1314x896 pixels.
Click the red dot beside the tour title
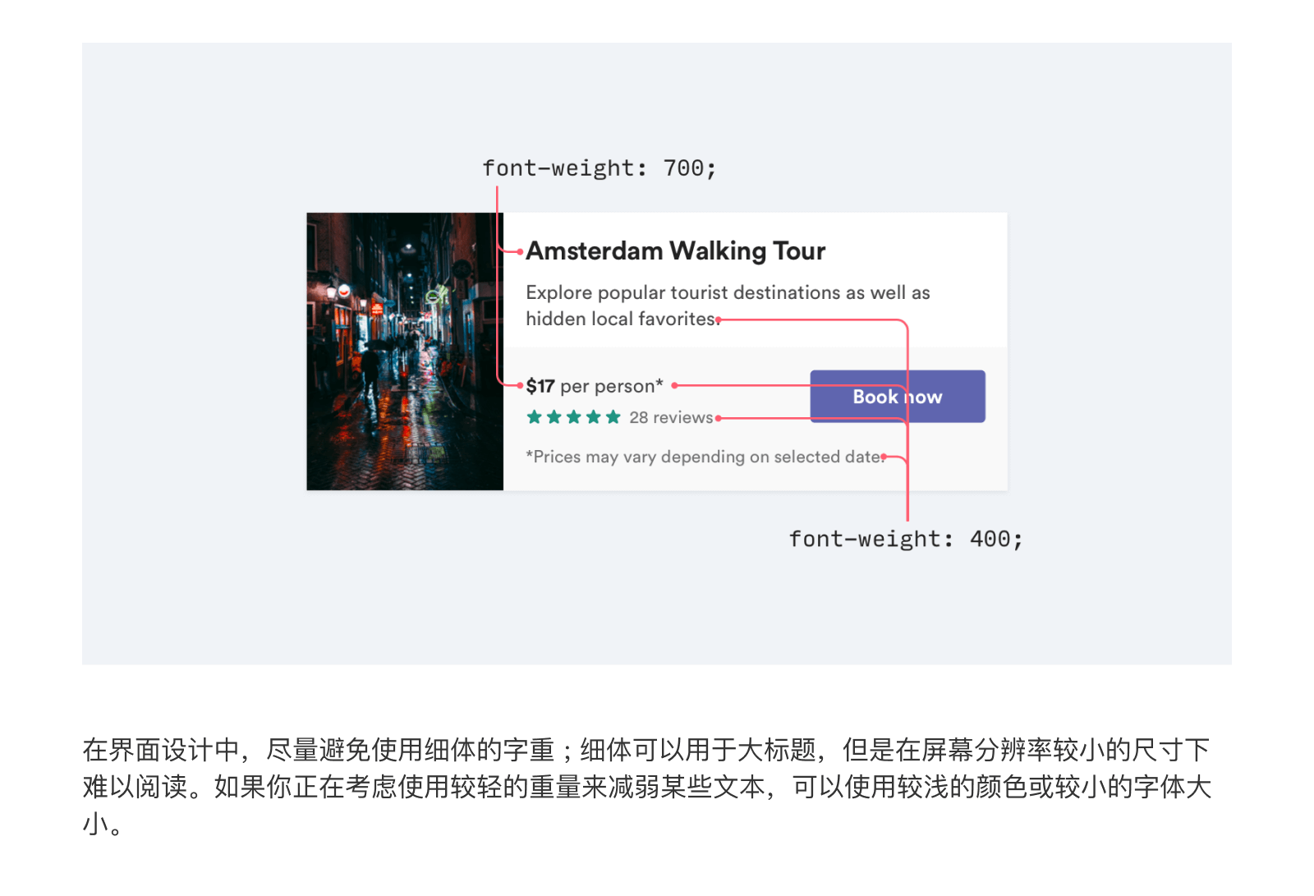(x=520, y=251)
